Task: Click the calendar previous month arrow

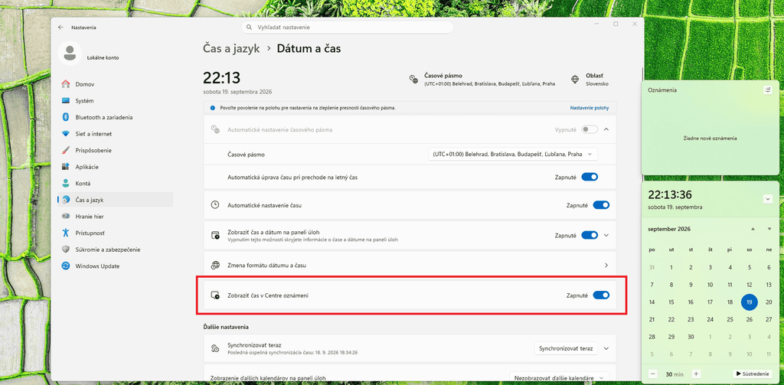Action: (753, 229)
